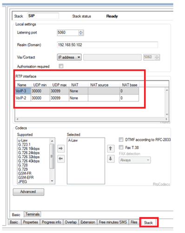Select JPEG in Supported list

[x=22, y=182]
